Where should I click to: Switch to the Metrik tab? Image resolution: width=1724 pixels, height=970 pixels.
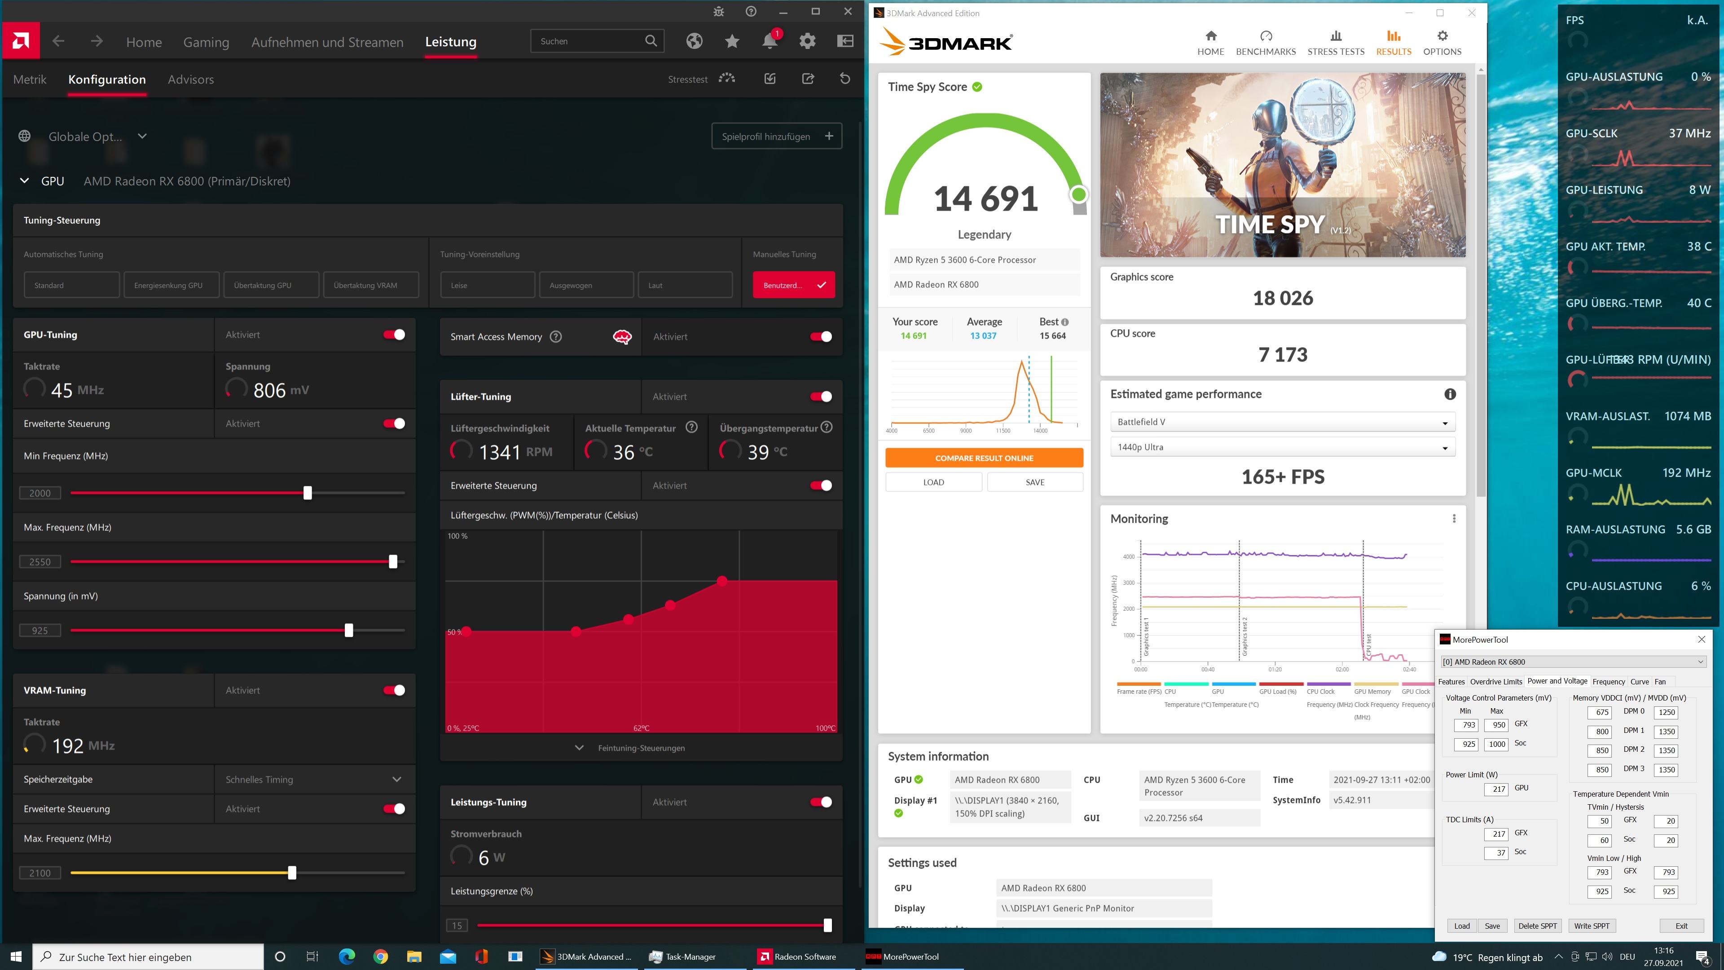[30, 79]
